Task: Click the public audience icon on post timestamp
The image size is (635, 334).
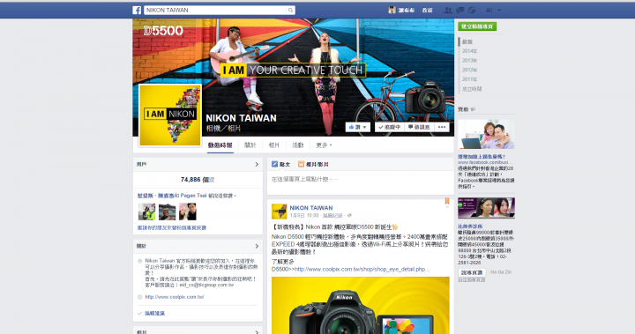Action: pyautogui.click(x=349, y=215)
